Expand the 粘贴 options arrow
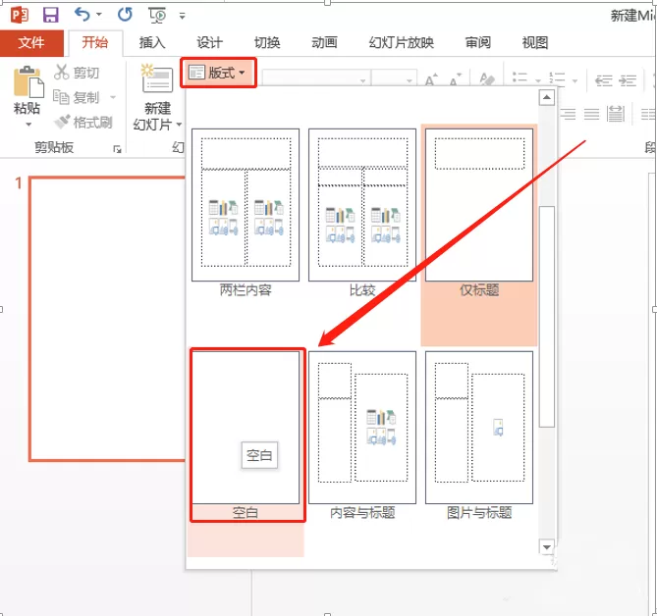657x616 pixels. pyautogui.click(x=28, y=125)
